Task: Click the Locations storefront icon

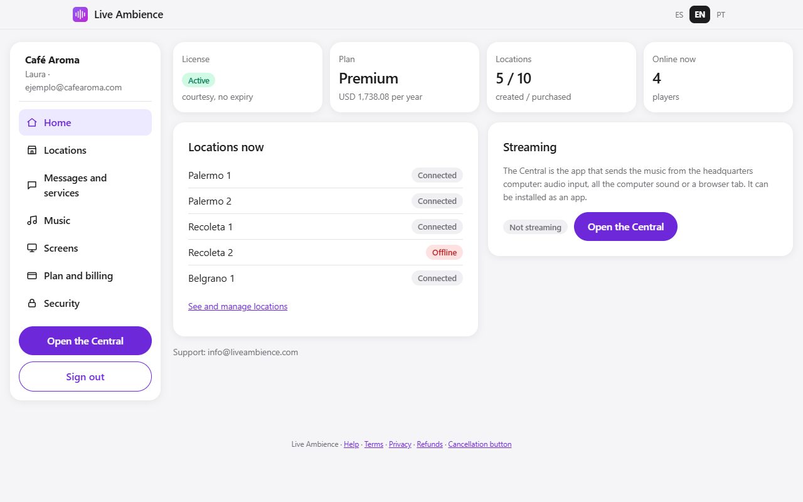Action: (32, 150)
